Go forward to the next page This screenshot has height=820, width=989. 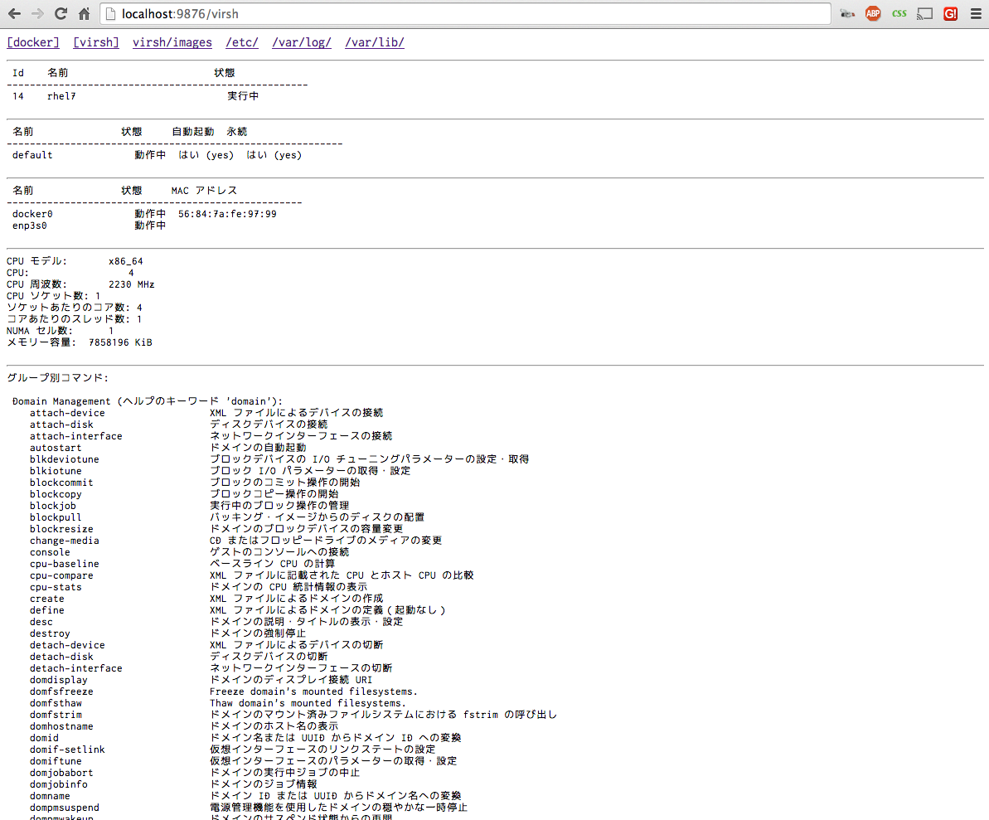point(36,13)
